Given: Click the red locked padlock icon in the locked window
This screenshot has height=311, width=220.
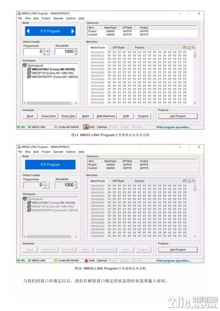Looking at the screenshot, I should coord(86,261).
